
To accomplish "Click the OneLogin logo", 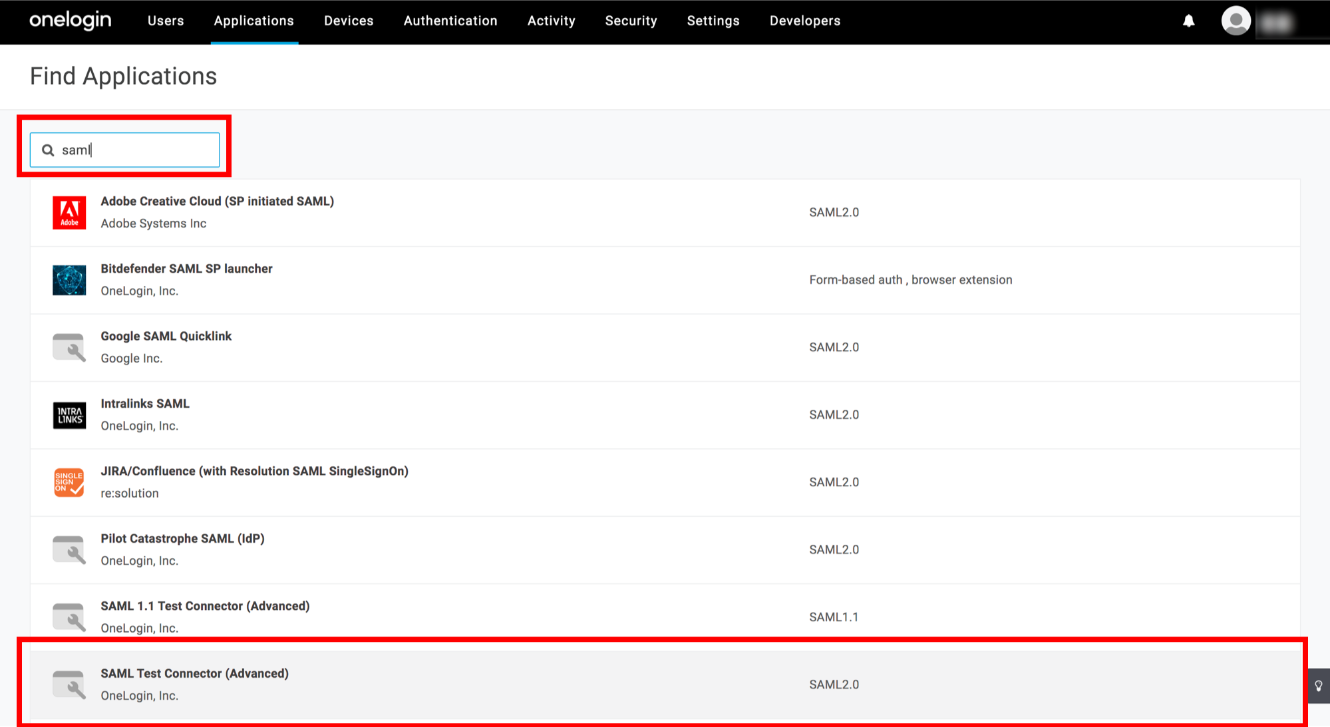I will (70, 21).
